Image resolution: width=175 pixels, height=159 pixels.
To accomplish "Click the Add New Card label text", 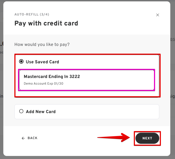I will [41, 112].
